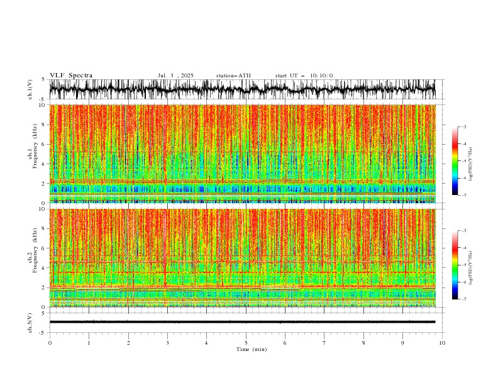Click the "station=ATH" header label
Image resolution: width=498 pixels, height=385 pixels.
tap(233, 75)
